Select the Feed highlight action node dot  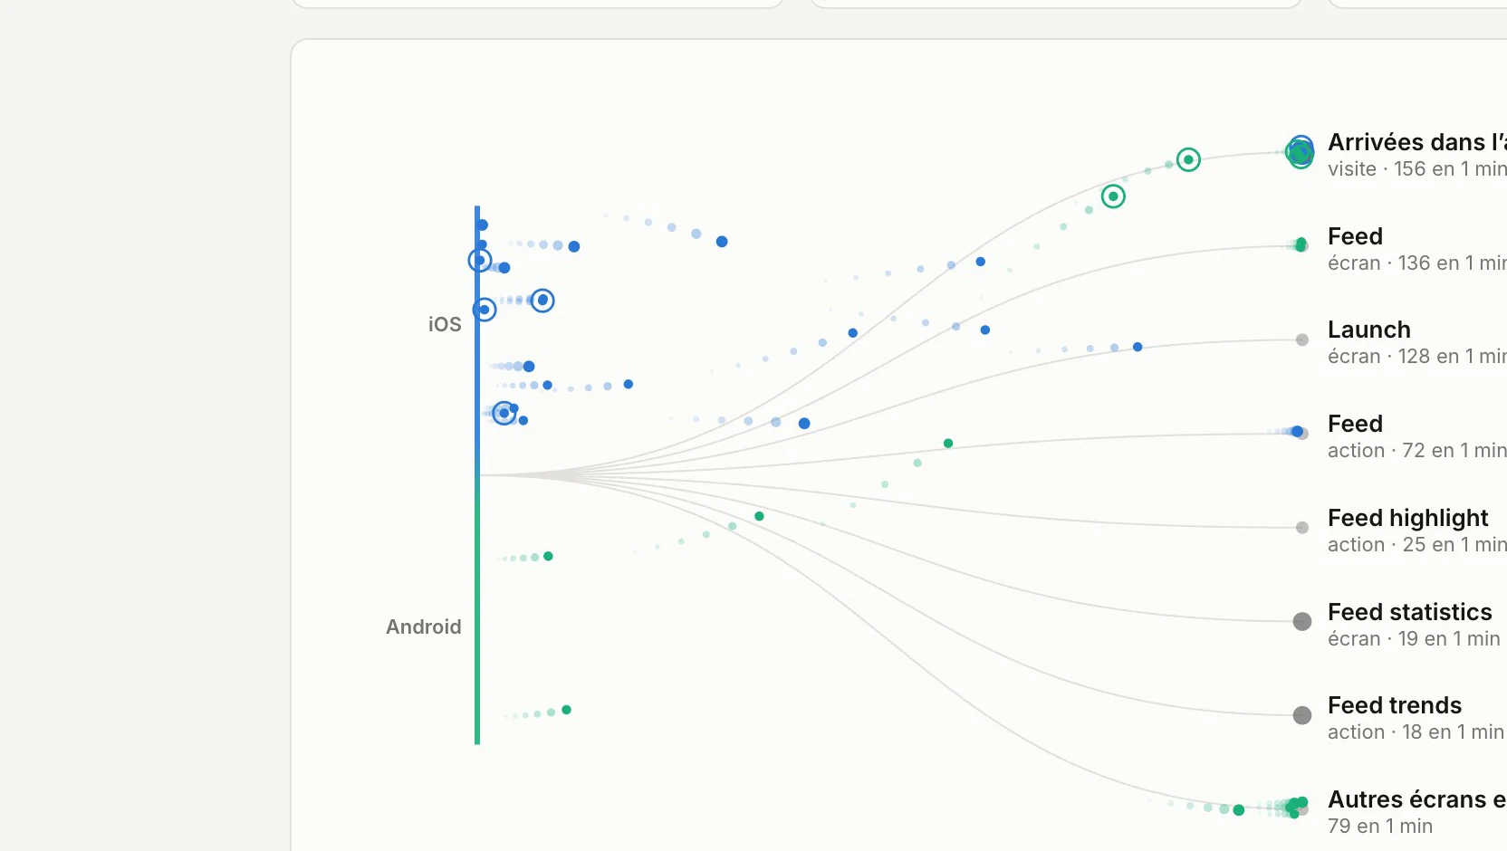[1302, 528]
